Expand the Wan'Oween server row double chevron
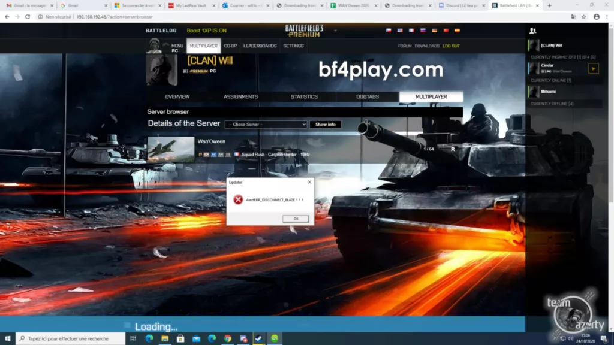Viewport: 614px width, 345px height. tap(453, 149)
